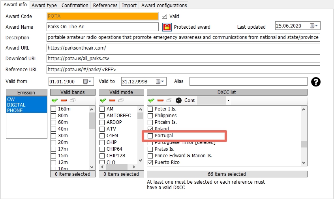Check the CHIP64 mode checkbox

(x=102, y=149)
